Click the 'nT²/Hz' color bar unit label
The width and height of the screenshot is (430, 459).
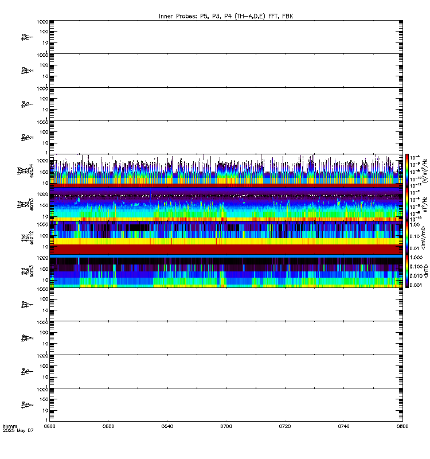[425, 204]
